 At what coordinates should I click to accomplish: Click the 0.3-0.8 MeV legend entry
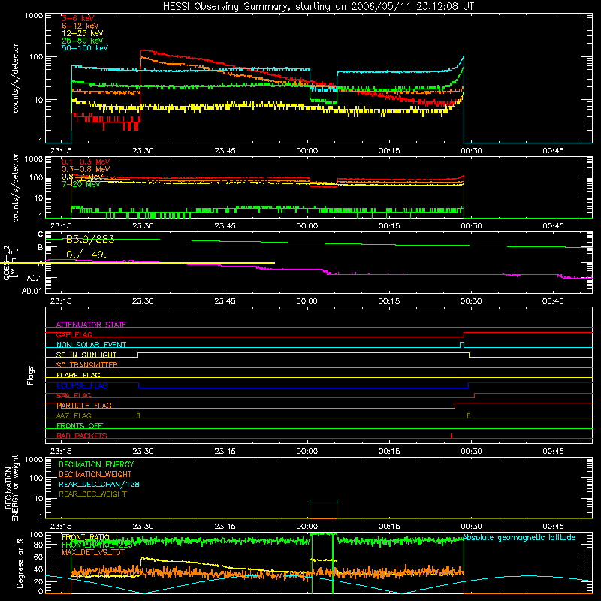86,169
